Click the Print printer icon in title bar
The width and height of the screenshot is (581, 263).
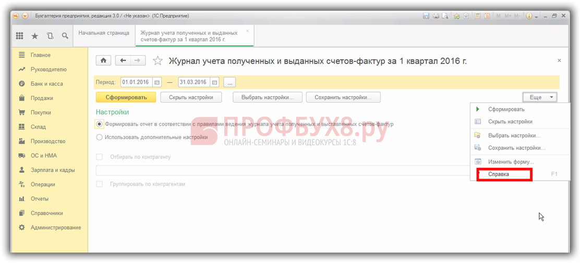click(x=436, y=16)
